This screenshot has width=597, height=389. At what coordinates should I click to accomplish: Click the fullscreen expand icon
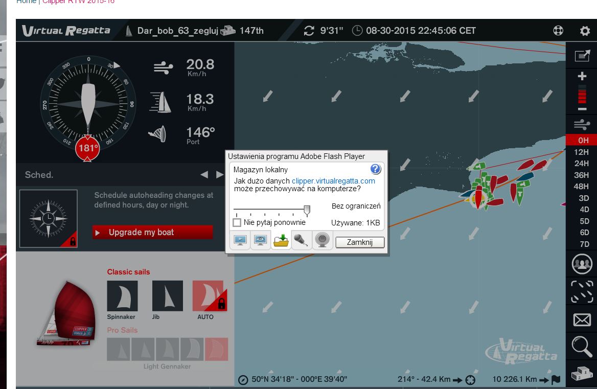coord(582,56)
